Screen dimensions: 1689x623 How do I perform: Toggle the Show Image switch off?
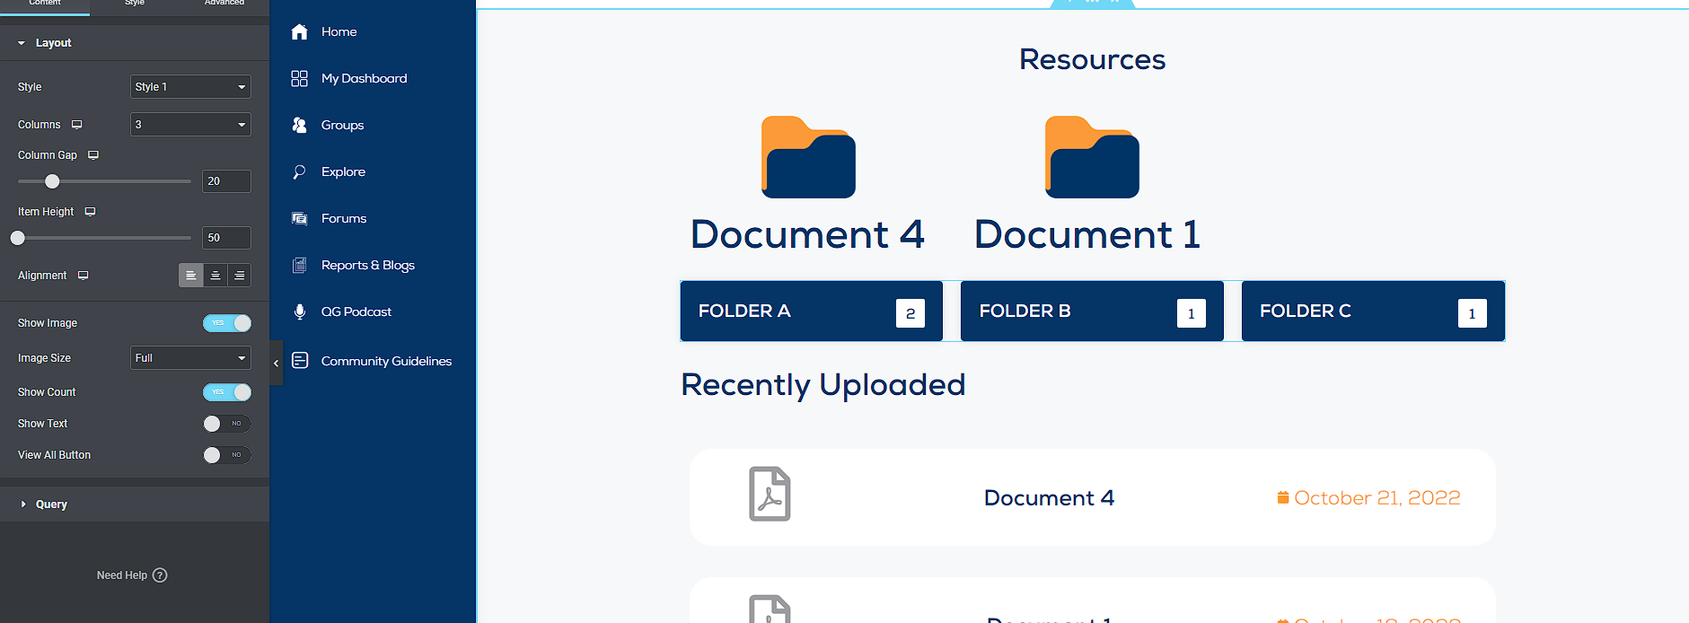(x=227, y=323)
